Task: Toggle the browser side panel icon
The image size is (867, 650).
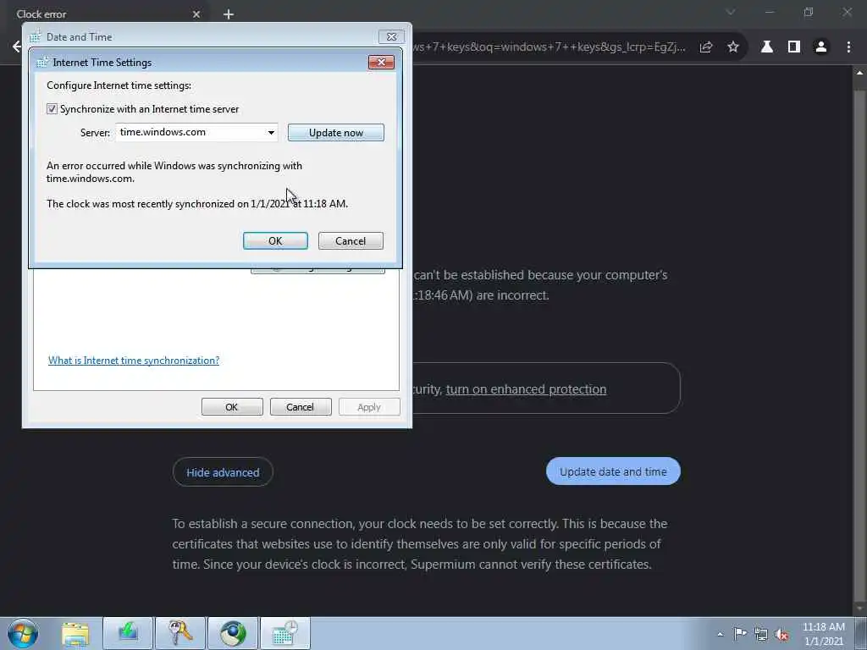Action: (794, 47)
